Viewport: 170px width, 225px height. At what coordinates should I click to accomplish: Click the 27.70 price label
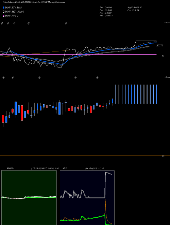pos(160,45)
